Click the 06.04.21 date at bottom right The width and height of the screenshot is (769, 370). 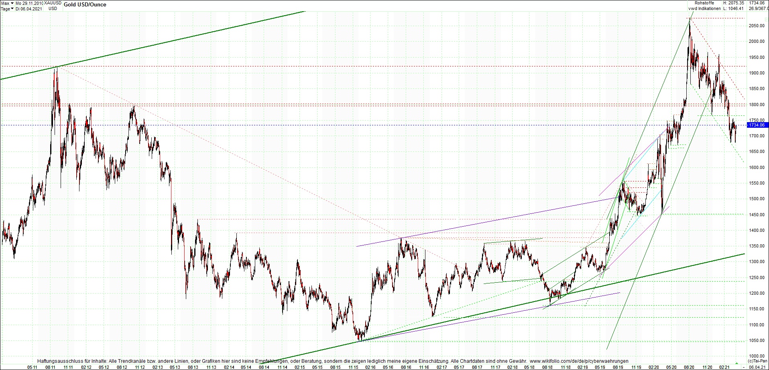(757, 367)
